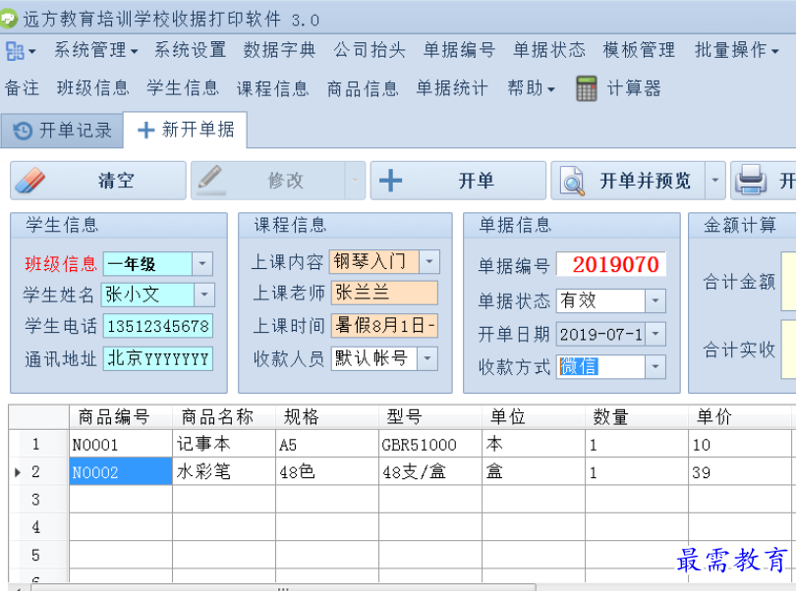This screenshot has height=591, width=796.
Task: Click the magnifier preview icon
Action: point(573,181)
